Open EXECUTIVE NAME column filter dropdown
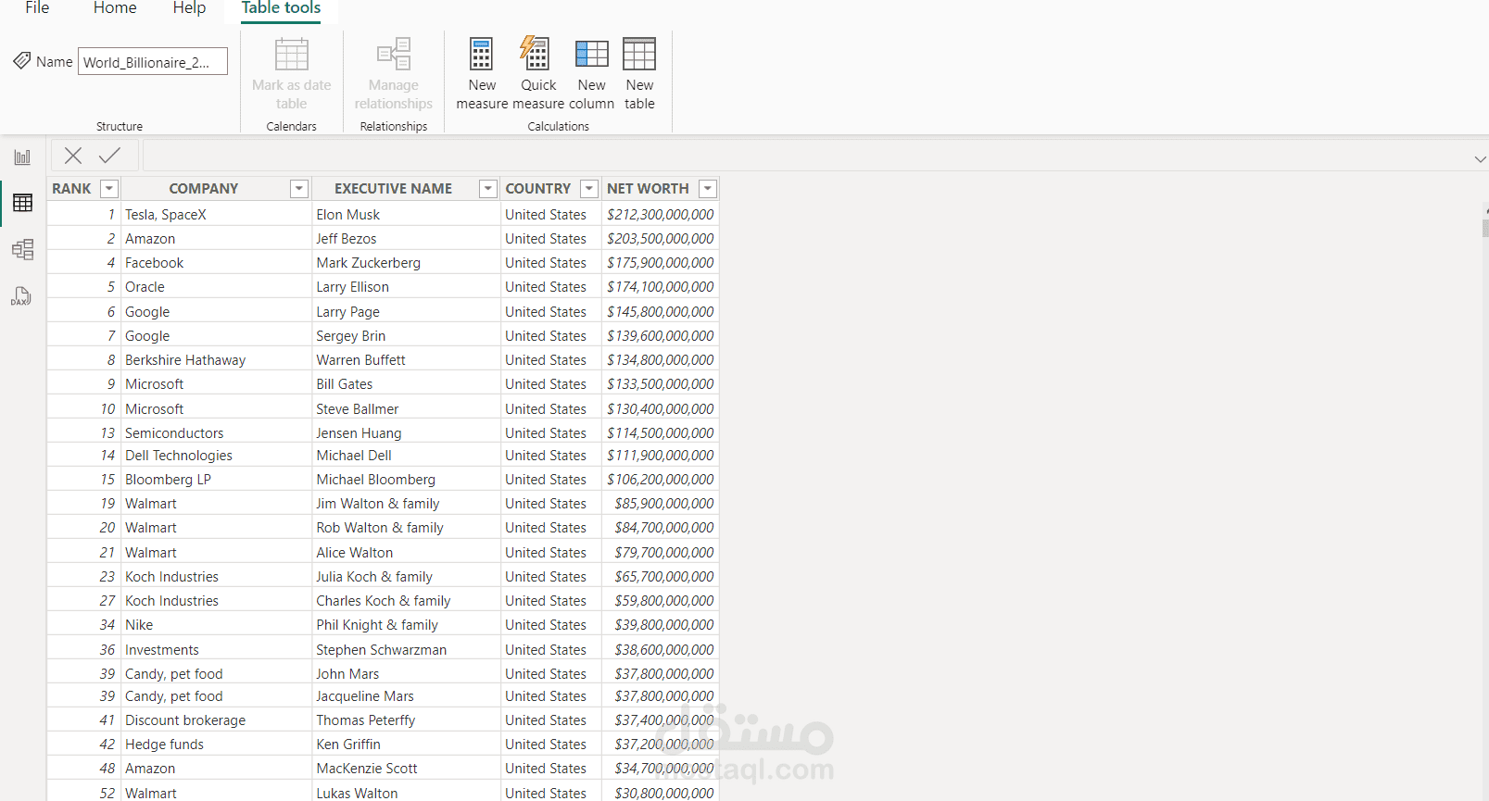This screenshot has width=1489, height=801. (x=488, y=189)
